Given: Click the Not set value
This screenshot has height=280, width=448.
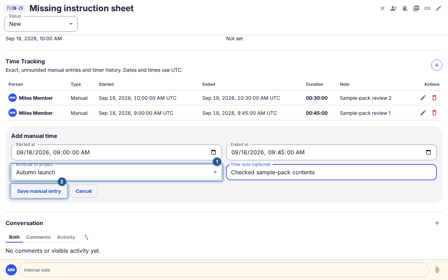Looking at the screenshot, I should [234, 38].
